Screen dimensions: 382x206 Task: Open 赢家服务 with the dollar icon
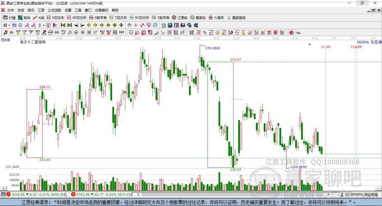click(236, 18)
